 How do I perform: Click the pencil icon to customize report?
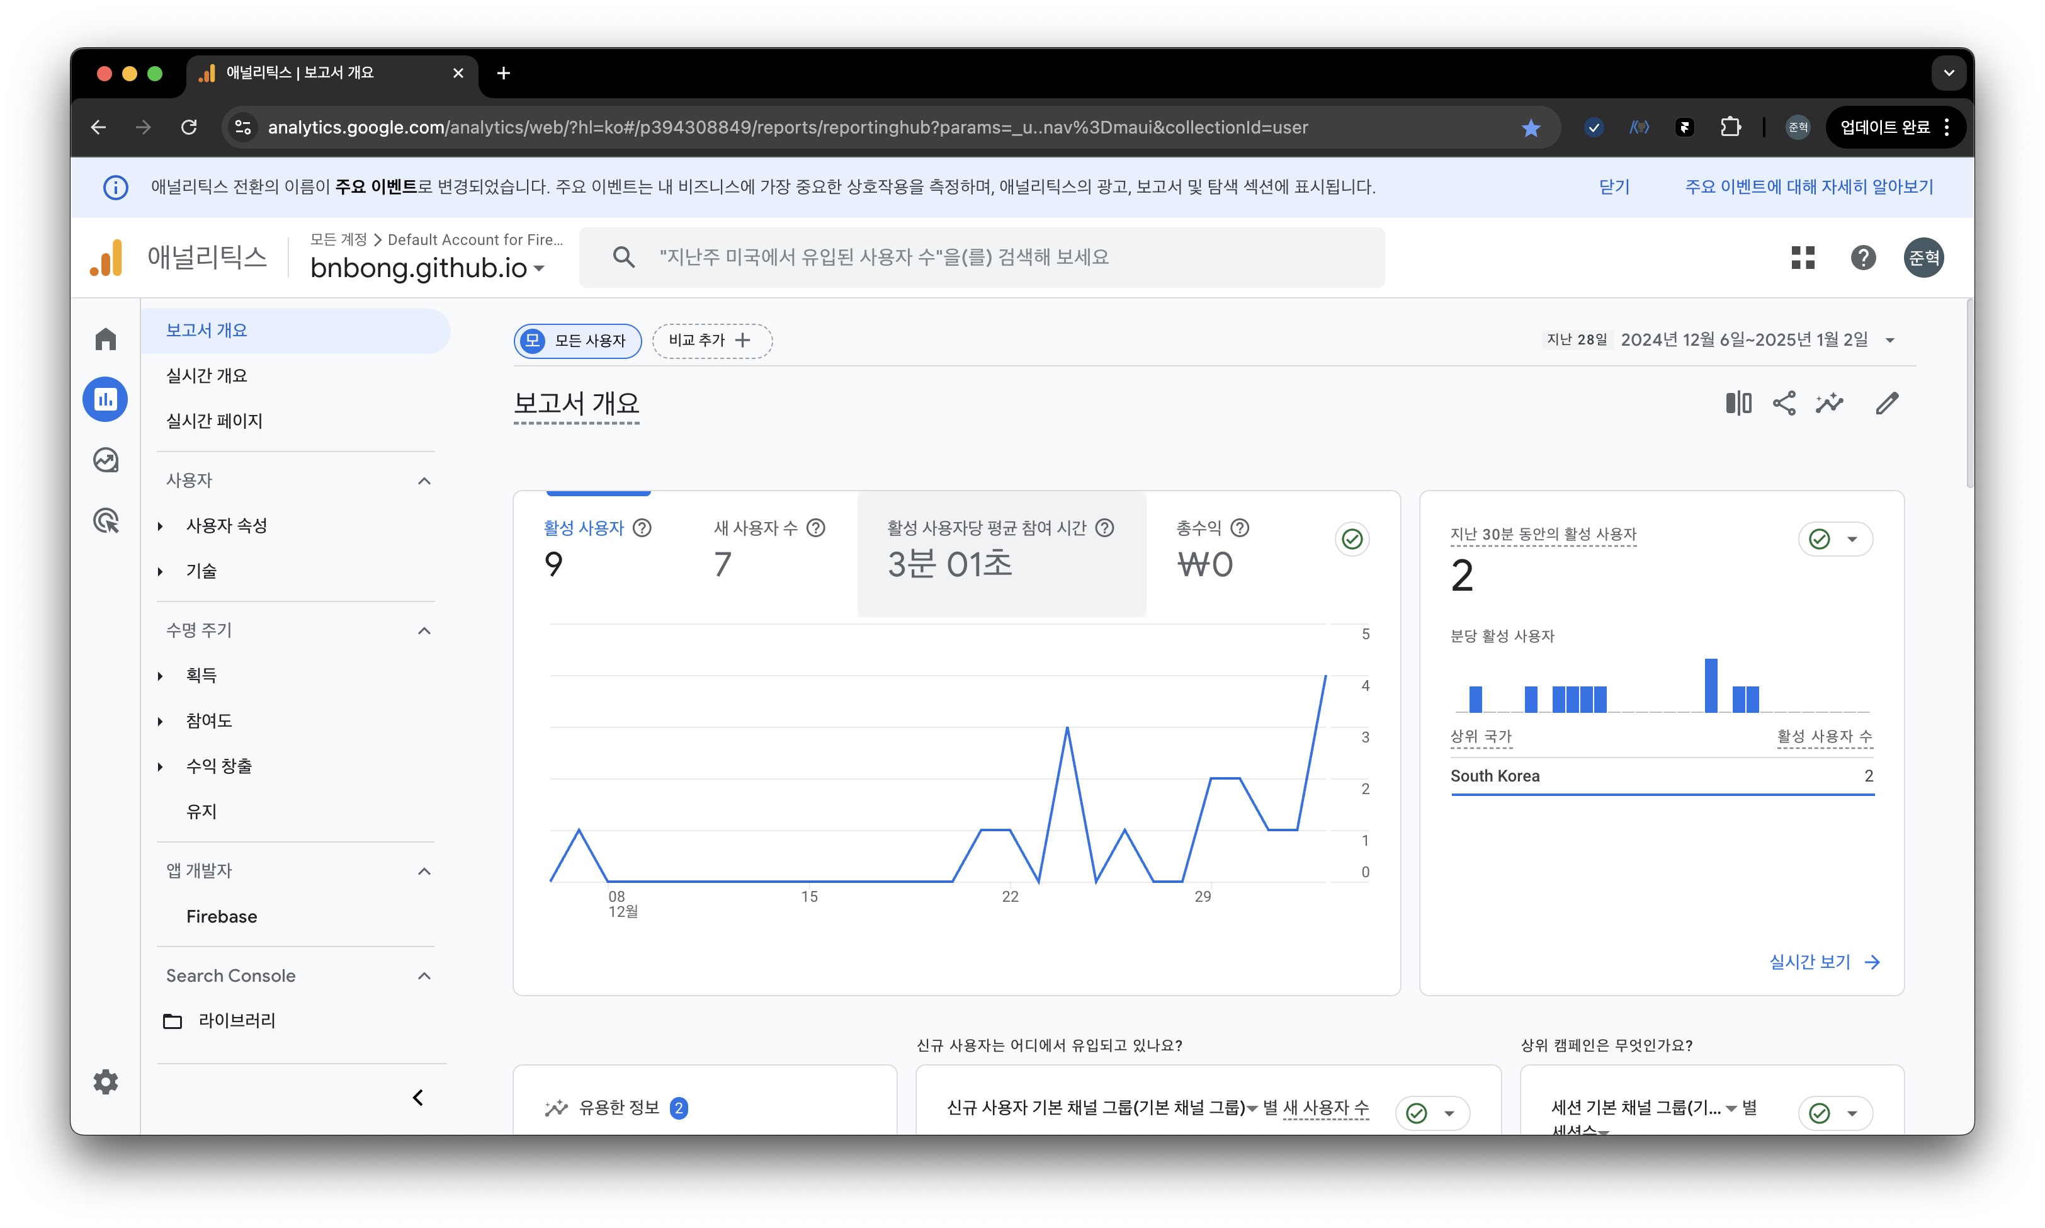click(x=1887, y=403)
